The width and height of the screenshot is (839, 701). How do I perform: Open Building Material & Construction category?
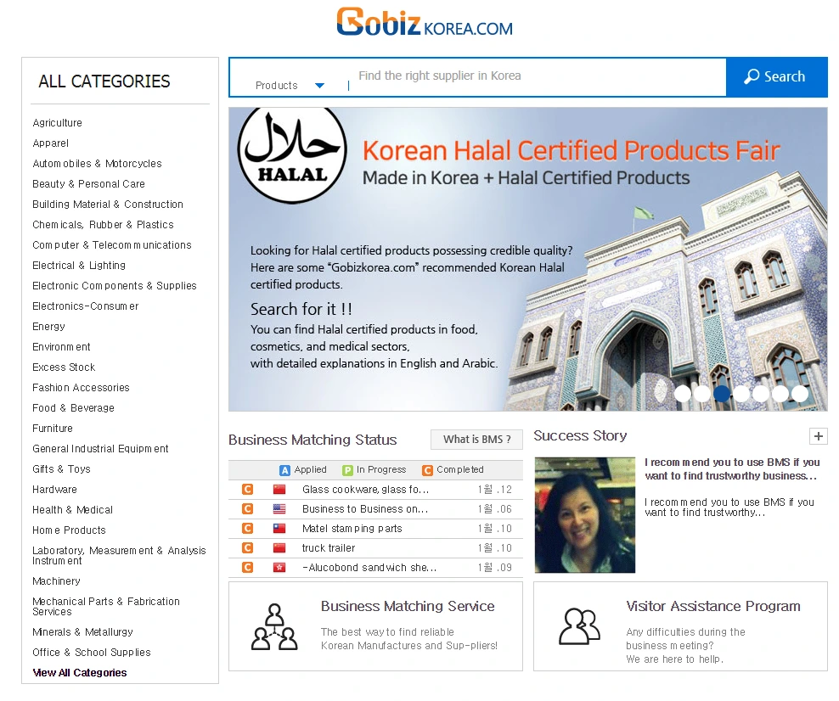coord(108,205)
